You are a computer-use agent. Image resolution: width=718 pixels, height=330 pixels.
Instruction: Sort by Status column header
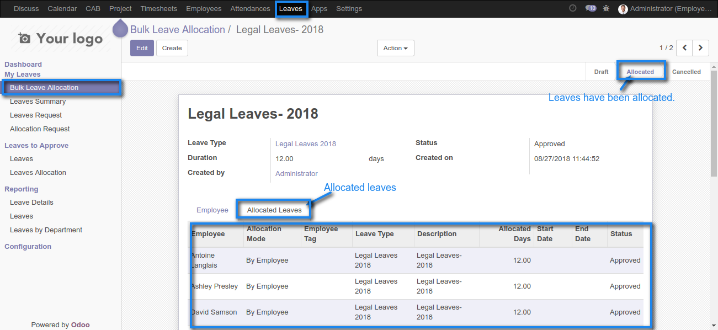(625, 234)
